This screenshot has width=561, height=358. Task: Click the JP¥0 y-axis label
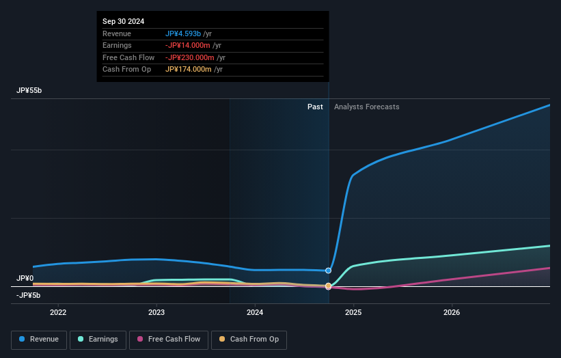click(25, 278)
